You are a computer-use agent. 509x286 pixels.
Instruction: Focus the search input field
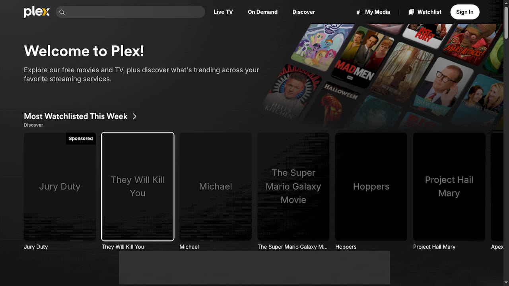130,12
